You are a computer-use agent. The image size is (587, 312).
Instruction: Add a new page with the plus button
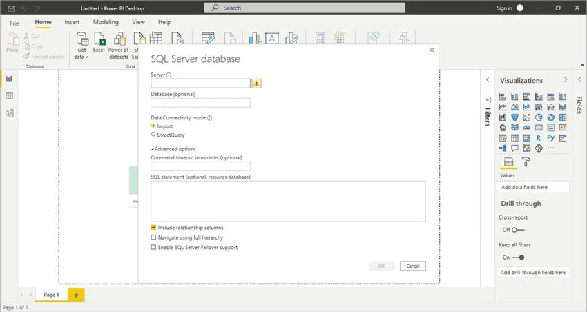point(76,295)
